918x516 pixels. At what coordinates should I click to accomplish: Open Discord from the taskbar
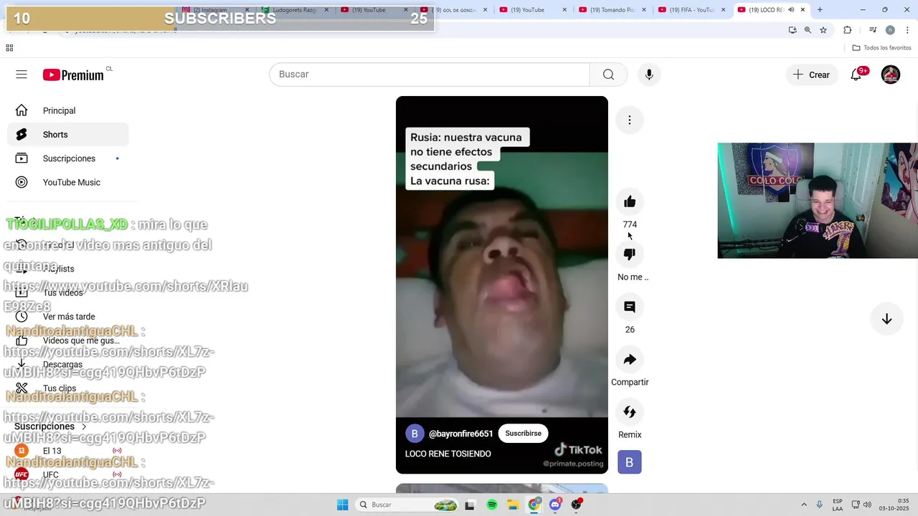[x=555, y=505]
